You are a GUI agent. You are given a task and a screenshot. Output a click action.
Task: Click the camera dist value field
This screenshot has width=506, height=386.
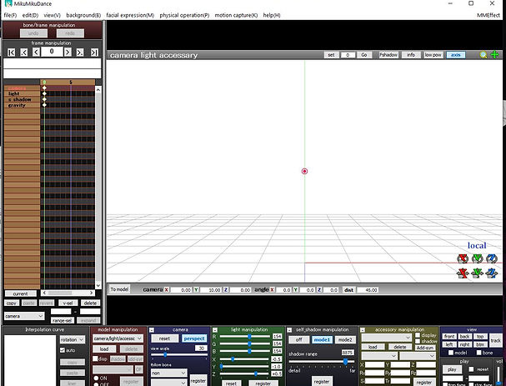pyautogui.click(x=368, y=290)
